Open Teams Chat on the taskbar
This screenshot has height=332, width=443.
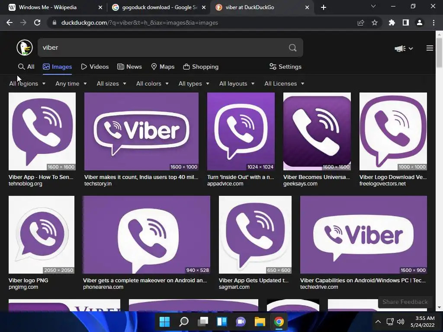[x=241, y=322]
